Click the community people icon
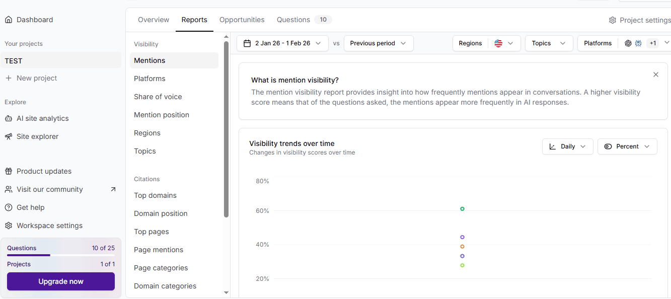Viewport: 671px width, 299px height. tap(9, 189)
